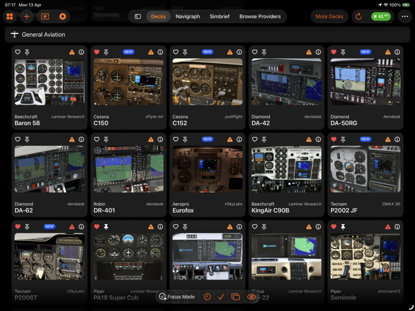
Task: Favorite the Diamond DA-42 deck
Action: click(x=255, y=52)
